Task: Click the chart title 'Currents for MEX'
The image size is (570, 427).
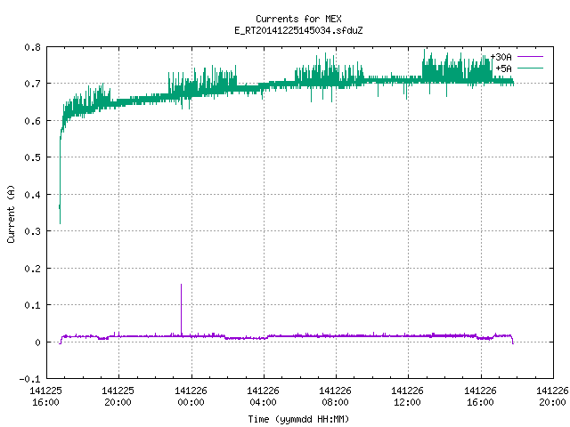Action: 298,19
